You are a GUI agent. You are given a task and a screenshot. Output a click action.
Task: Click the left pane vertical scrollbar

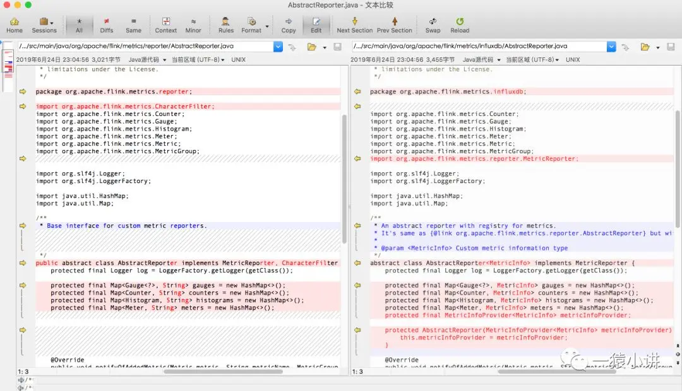[x=345, y=178]
